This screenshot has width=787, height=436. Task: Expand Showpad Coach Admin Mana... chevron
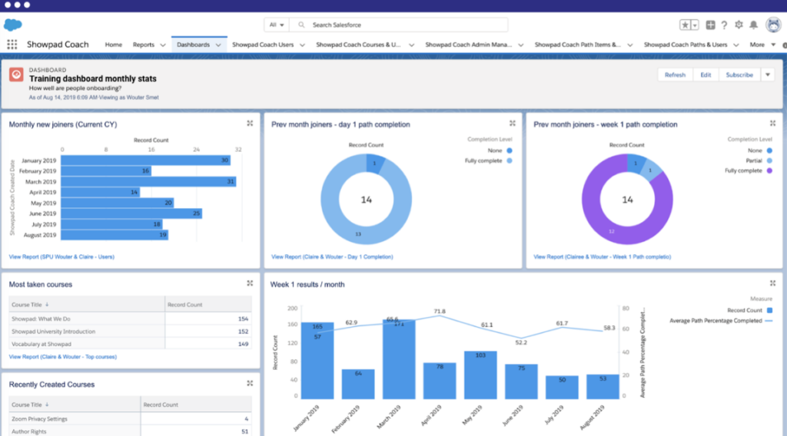(x=521, y=45)
